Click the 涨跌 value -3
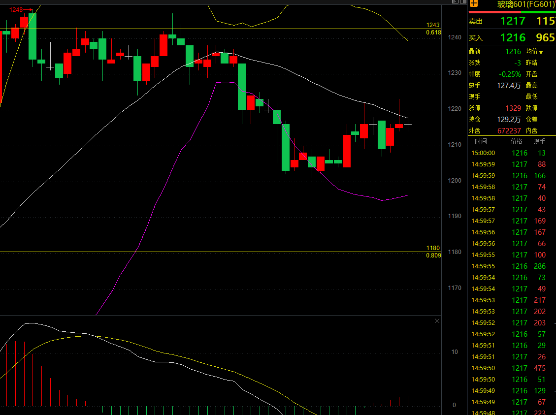 [518, 63]
